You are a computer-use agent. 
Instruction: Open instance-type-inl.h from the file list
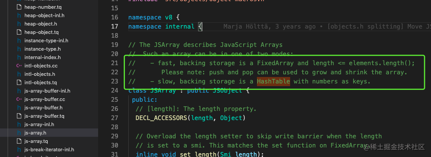tap(46, 40)
